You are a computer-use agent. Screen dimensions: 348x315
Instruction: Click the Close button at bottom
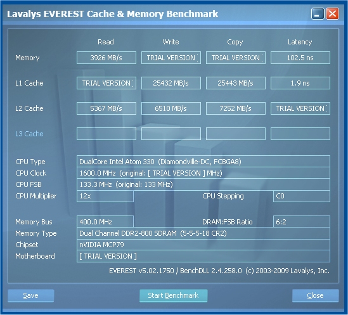(x=316, y=295)
